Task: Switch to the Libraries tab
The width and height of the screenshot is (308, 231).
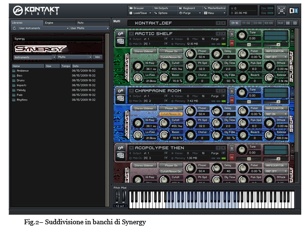Action: [x=27, y=23]
